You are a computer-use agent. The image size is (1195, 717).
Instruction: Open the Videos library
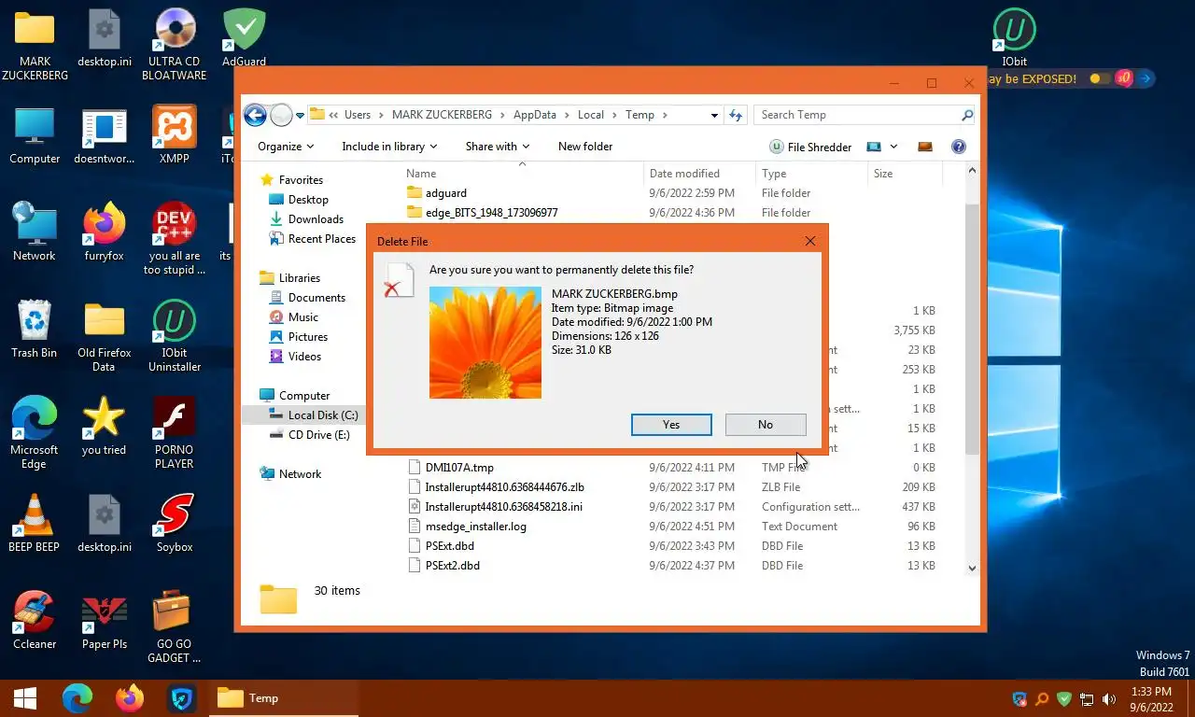coord(304,357)
